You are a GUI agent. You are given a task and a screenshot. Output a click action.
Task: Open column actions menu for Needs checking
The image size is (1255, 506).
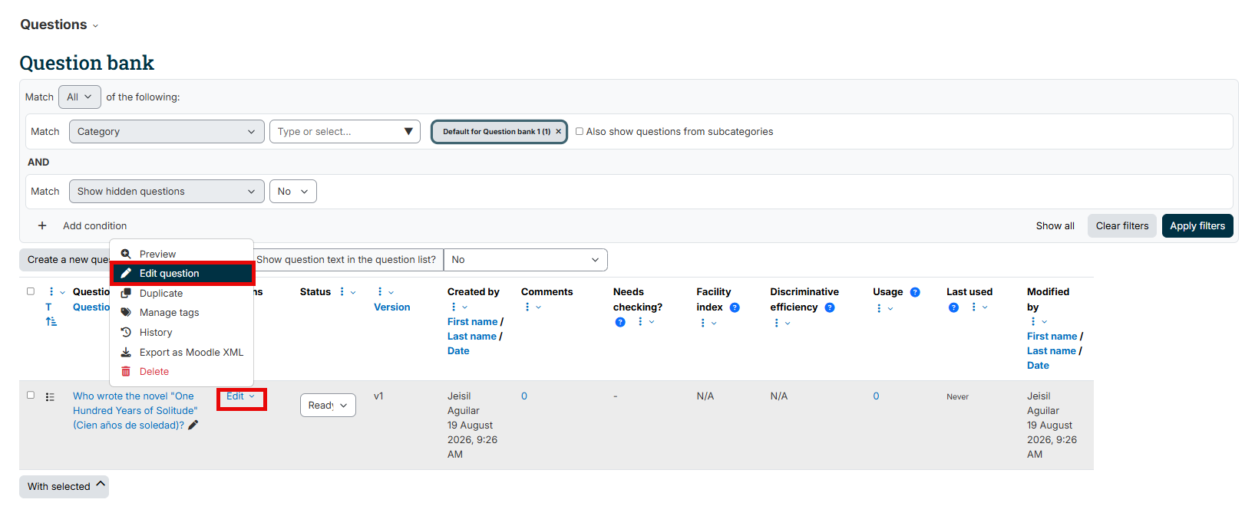coord(646,322)
